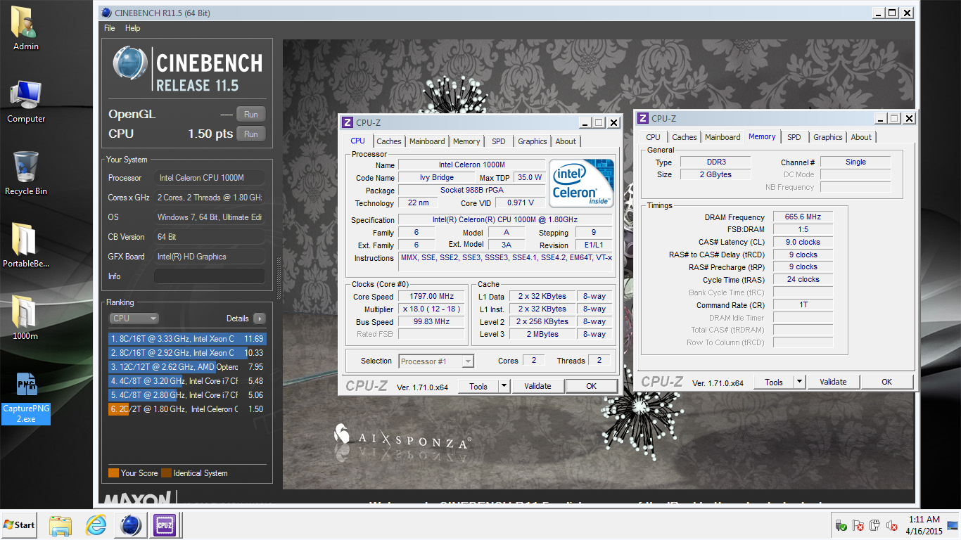This screenshot has width=961, height=540.
Task: Click Validate in CPU-Z Memory window
Action: pos(833,382)
